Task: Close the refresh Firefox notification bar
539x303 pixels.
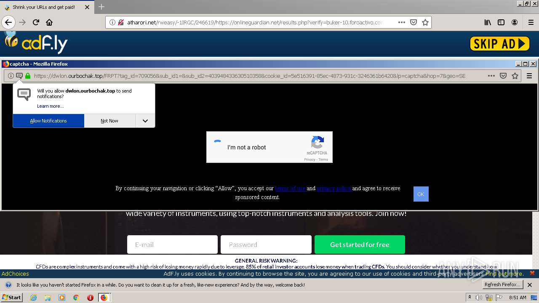Action: point(530,285)
